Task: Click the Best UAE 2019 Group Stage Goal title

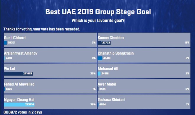Action: click(x=98, y=12)
